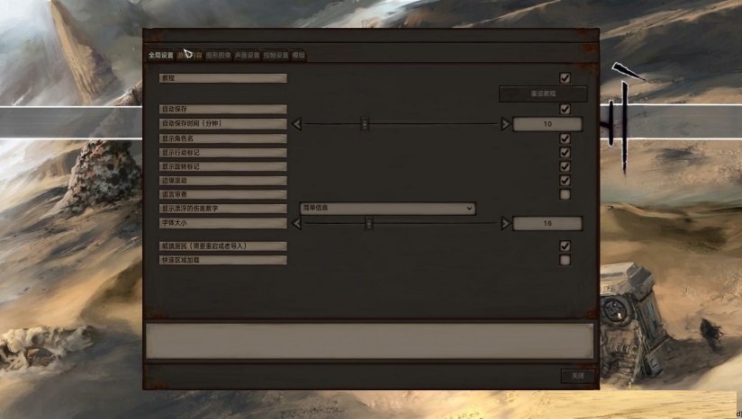The width and height of the screenshot is (742, 419).
Task: Click the 自动保存 label
Action: tap(223, 109)
